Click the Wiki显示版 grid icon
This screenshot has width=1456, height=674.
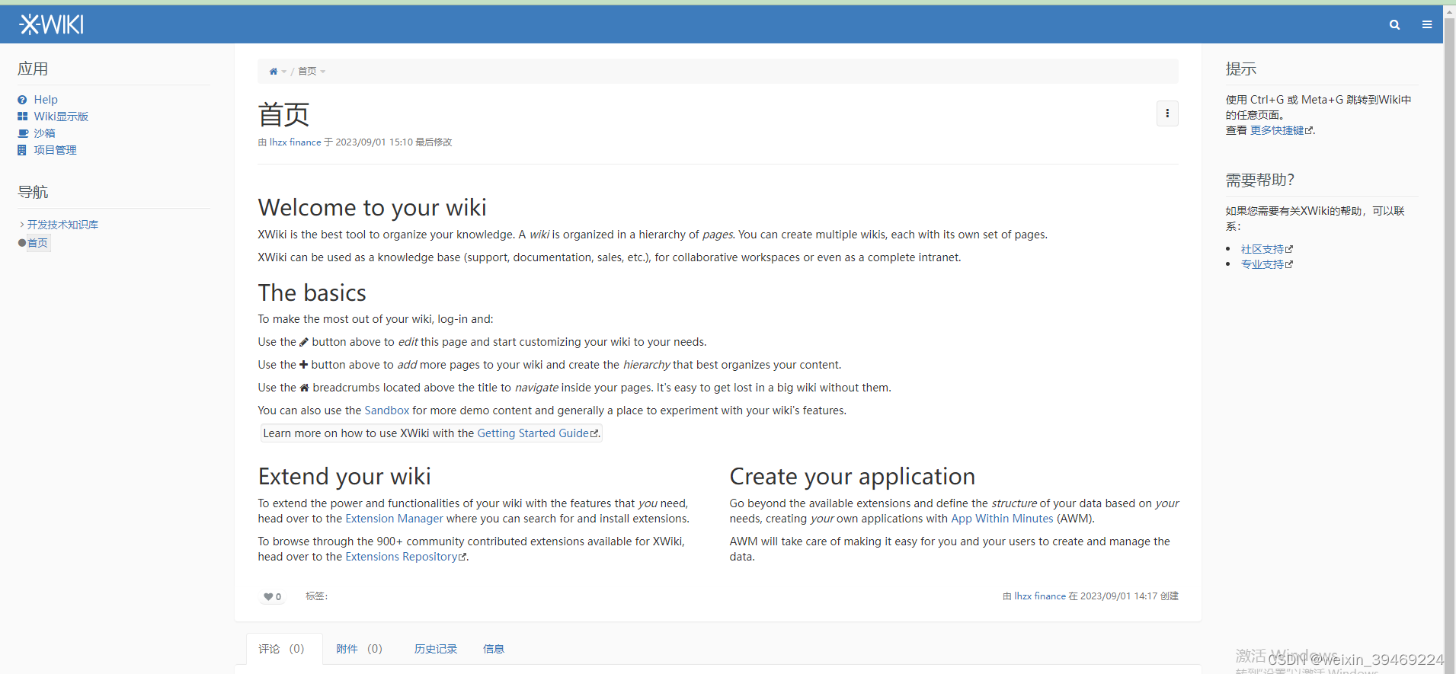point(23,117)
